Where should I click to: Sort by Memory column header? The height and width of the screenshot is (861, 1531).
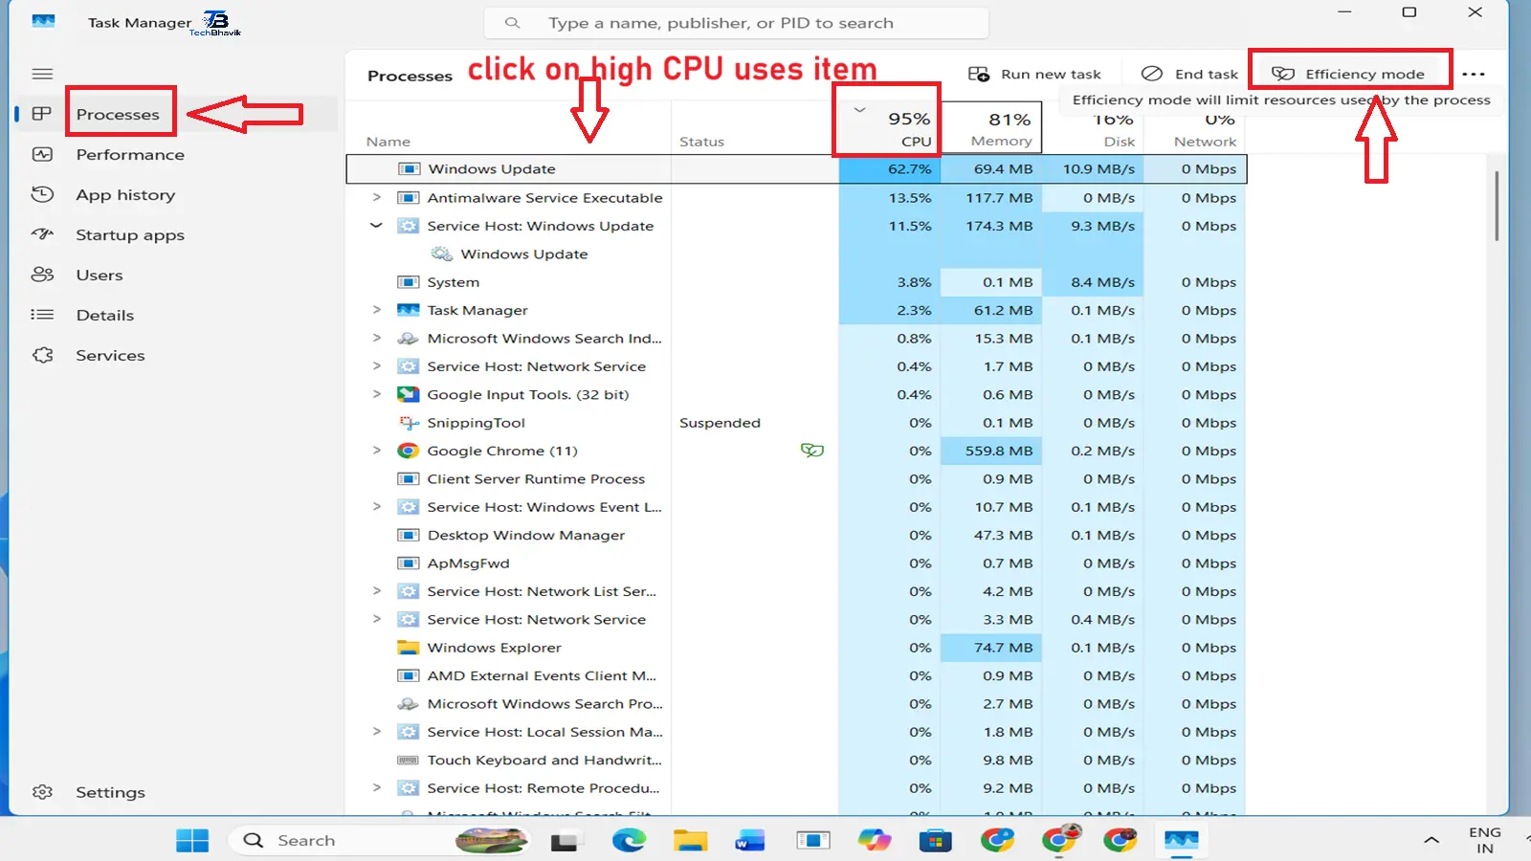(x=990, y=128)
